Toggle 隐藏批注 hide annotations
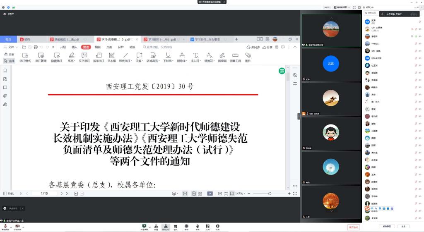This screenshot has height=232, width=424. (x=57, y=57)
